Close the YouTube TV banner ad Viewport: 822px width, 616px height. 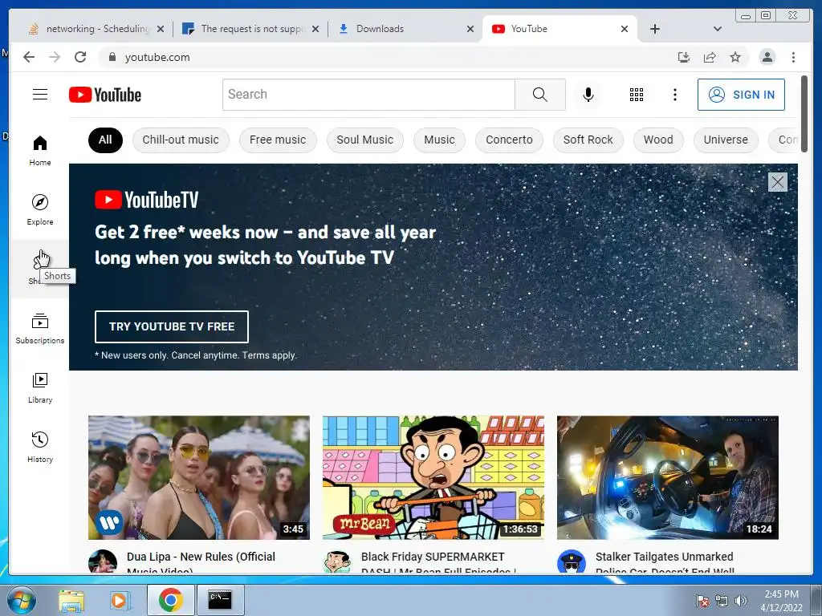click(777, 182)
